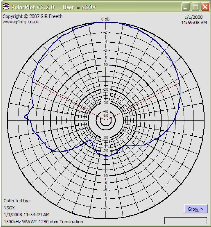The height and width of the screenshot is (227, 211).
Task: Click the Copyright 2007 G R Freeth text
Action: tap(32, 17)
